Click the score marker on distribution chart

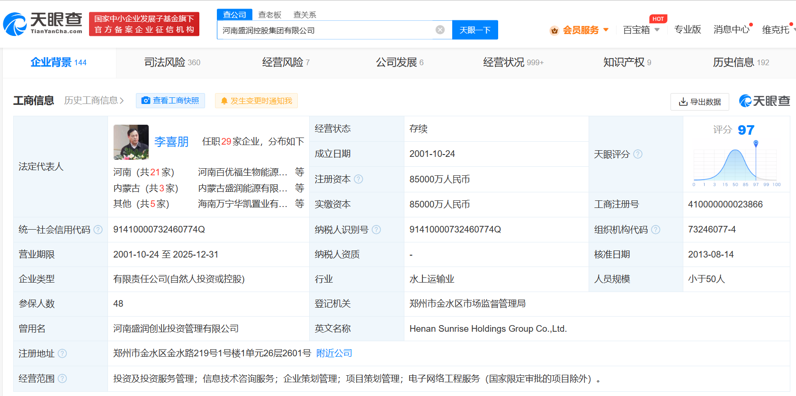pos(756,143)
